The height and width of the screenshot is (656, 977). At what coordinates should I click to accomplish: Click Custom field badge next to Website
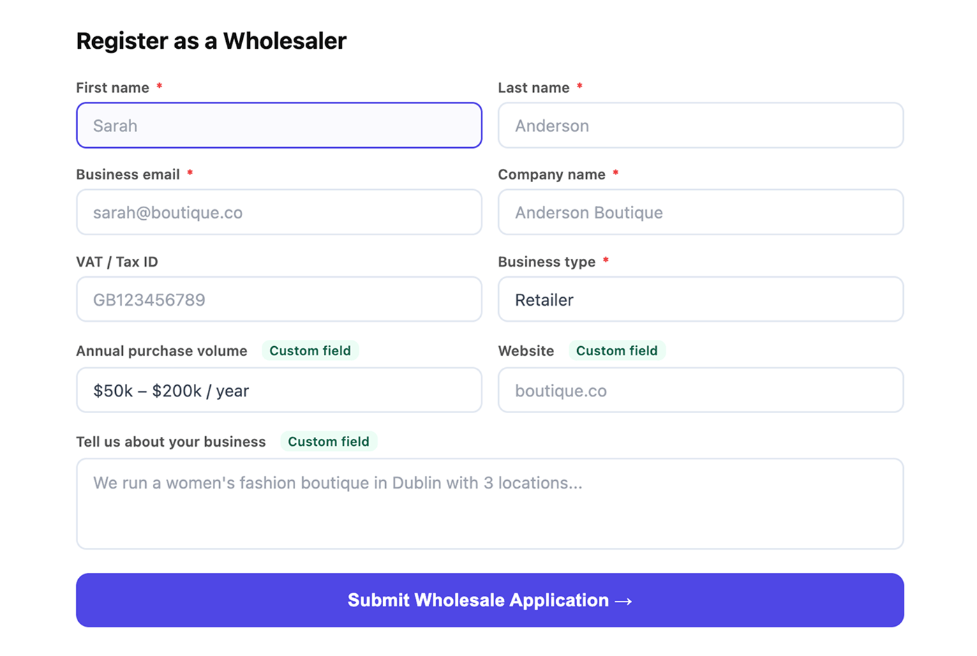tap(617, 350)
